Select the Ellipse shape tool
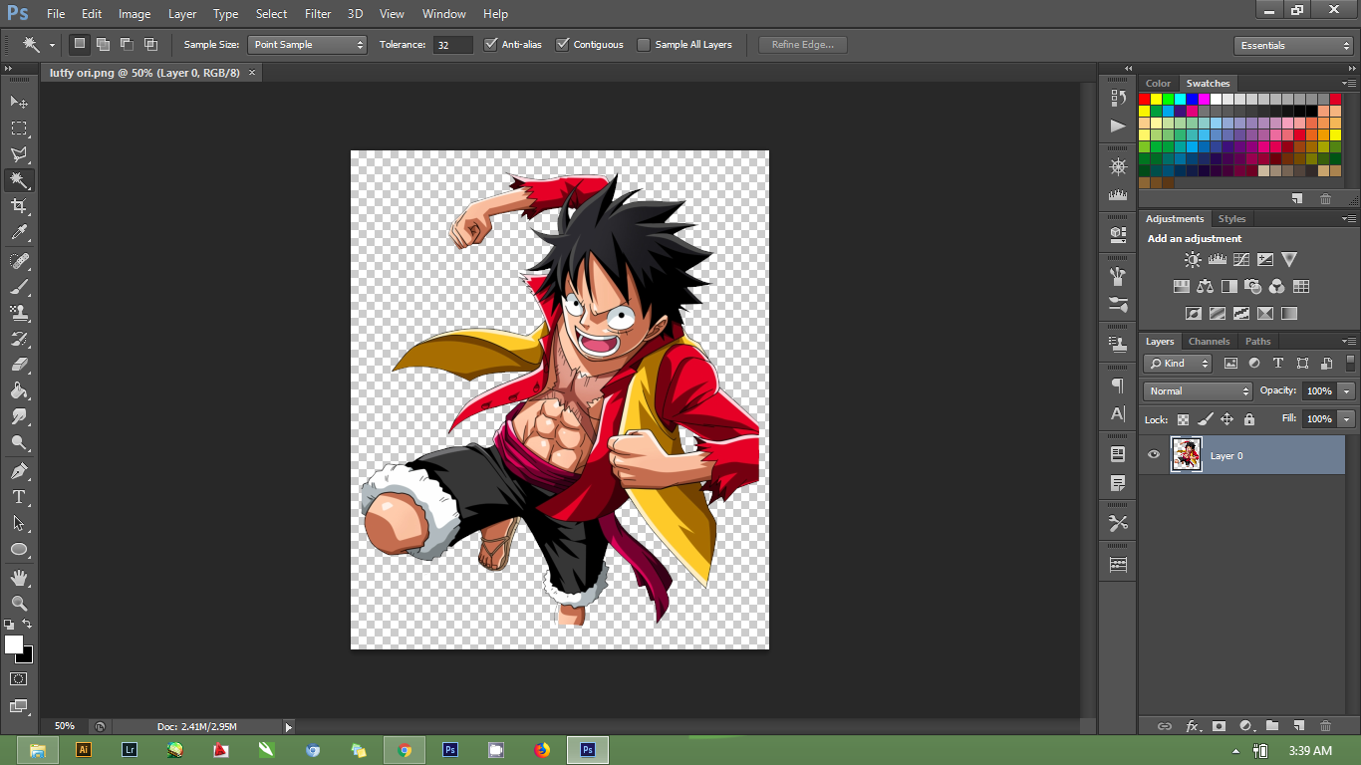Image resolution: width=1361 pixels, height=765 pixels. tap(19, 550)
